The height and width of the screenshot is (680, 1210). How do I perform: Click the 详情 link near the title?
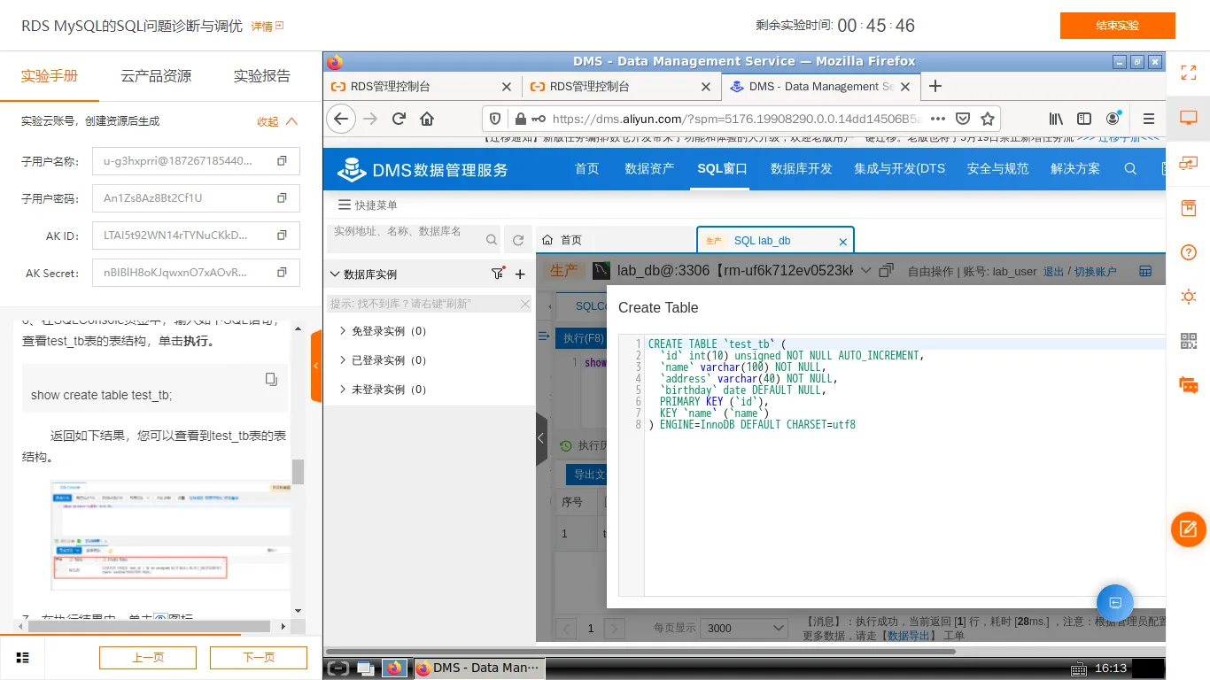(268, 27)
